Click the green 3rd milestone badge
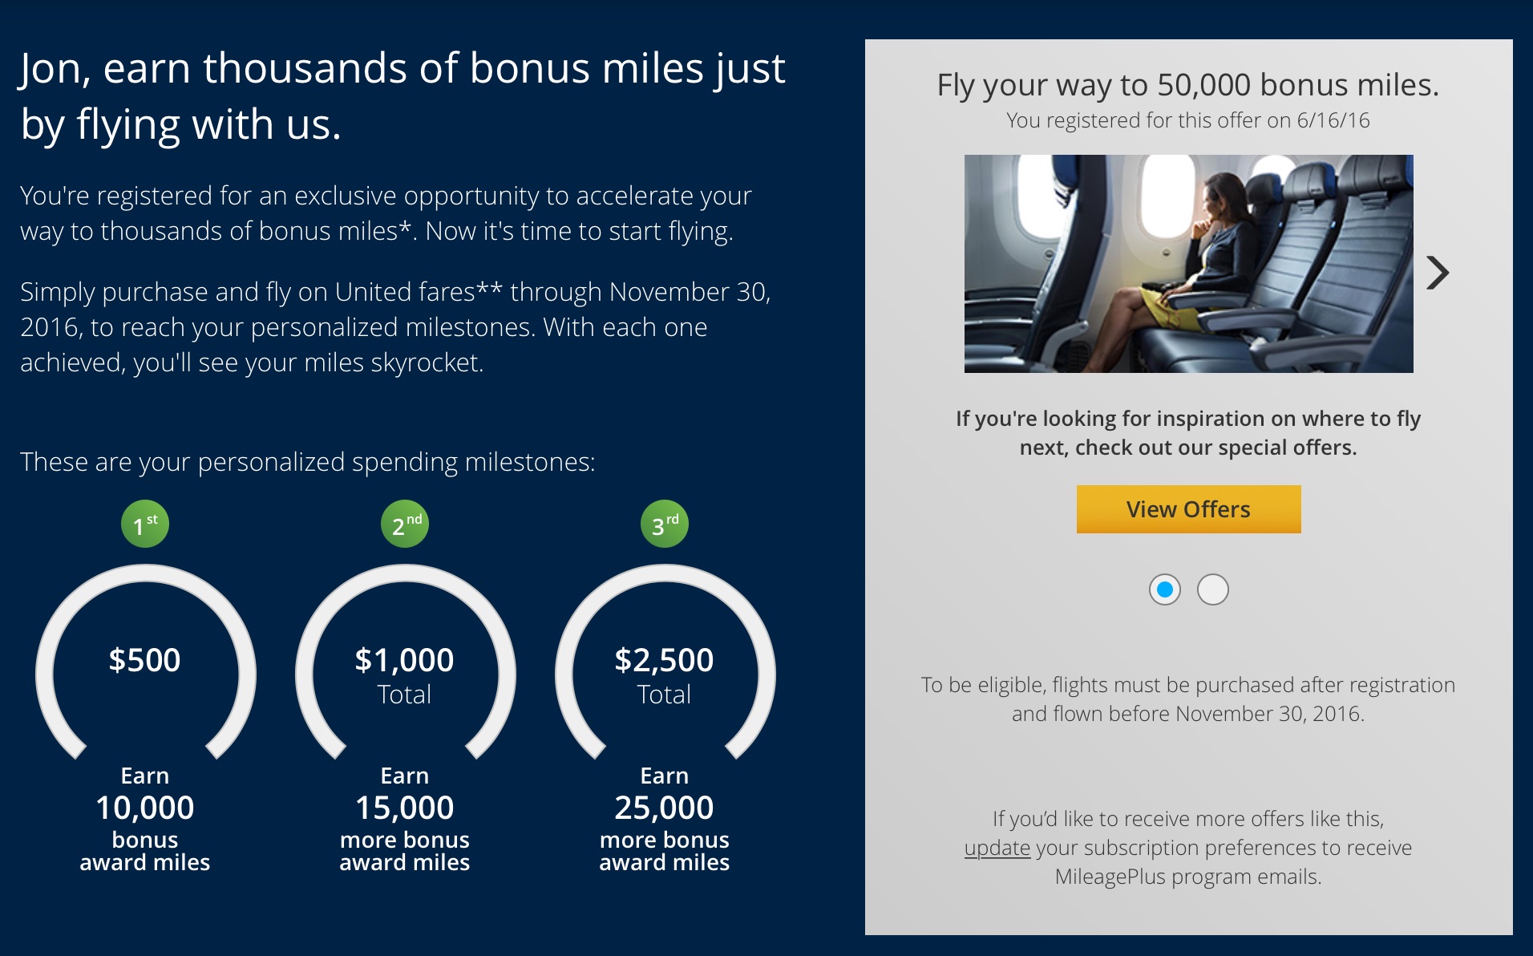1533x956 pixels. [x=665, y=525]
